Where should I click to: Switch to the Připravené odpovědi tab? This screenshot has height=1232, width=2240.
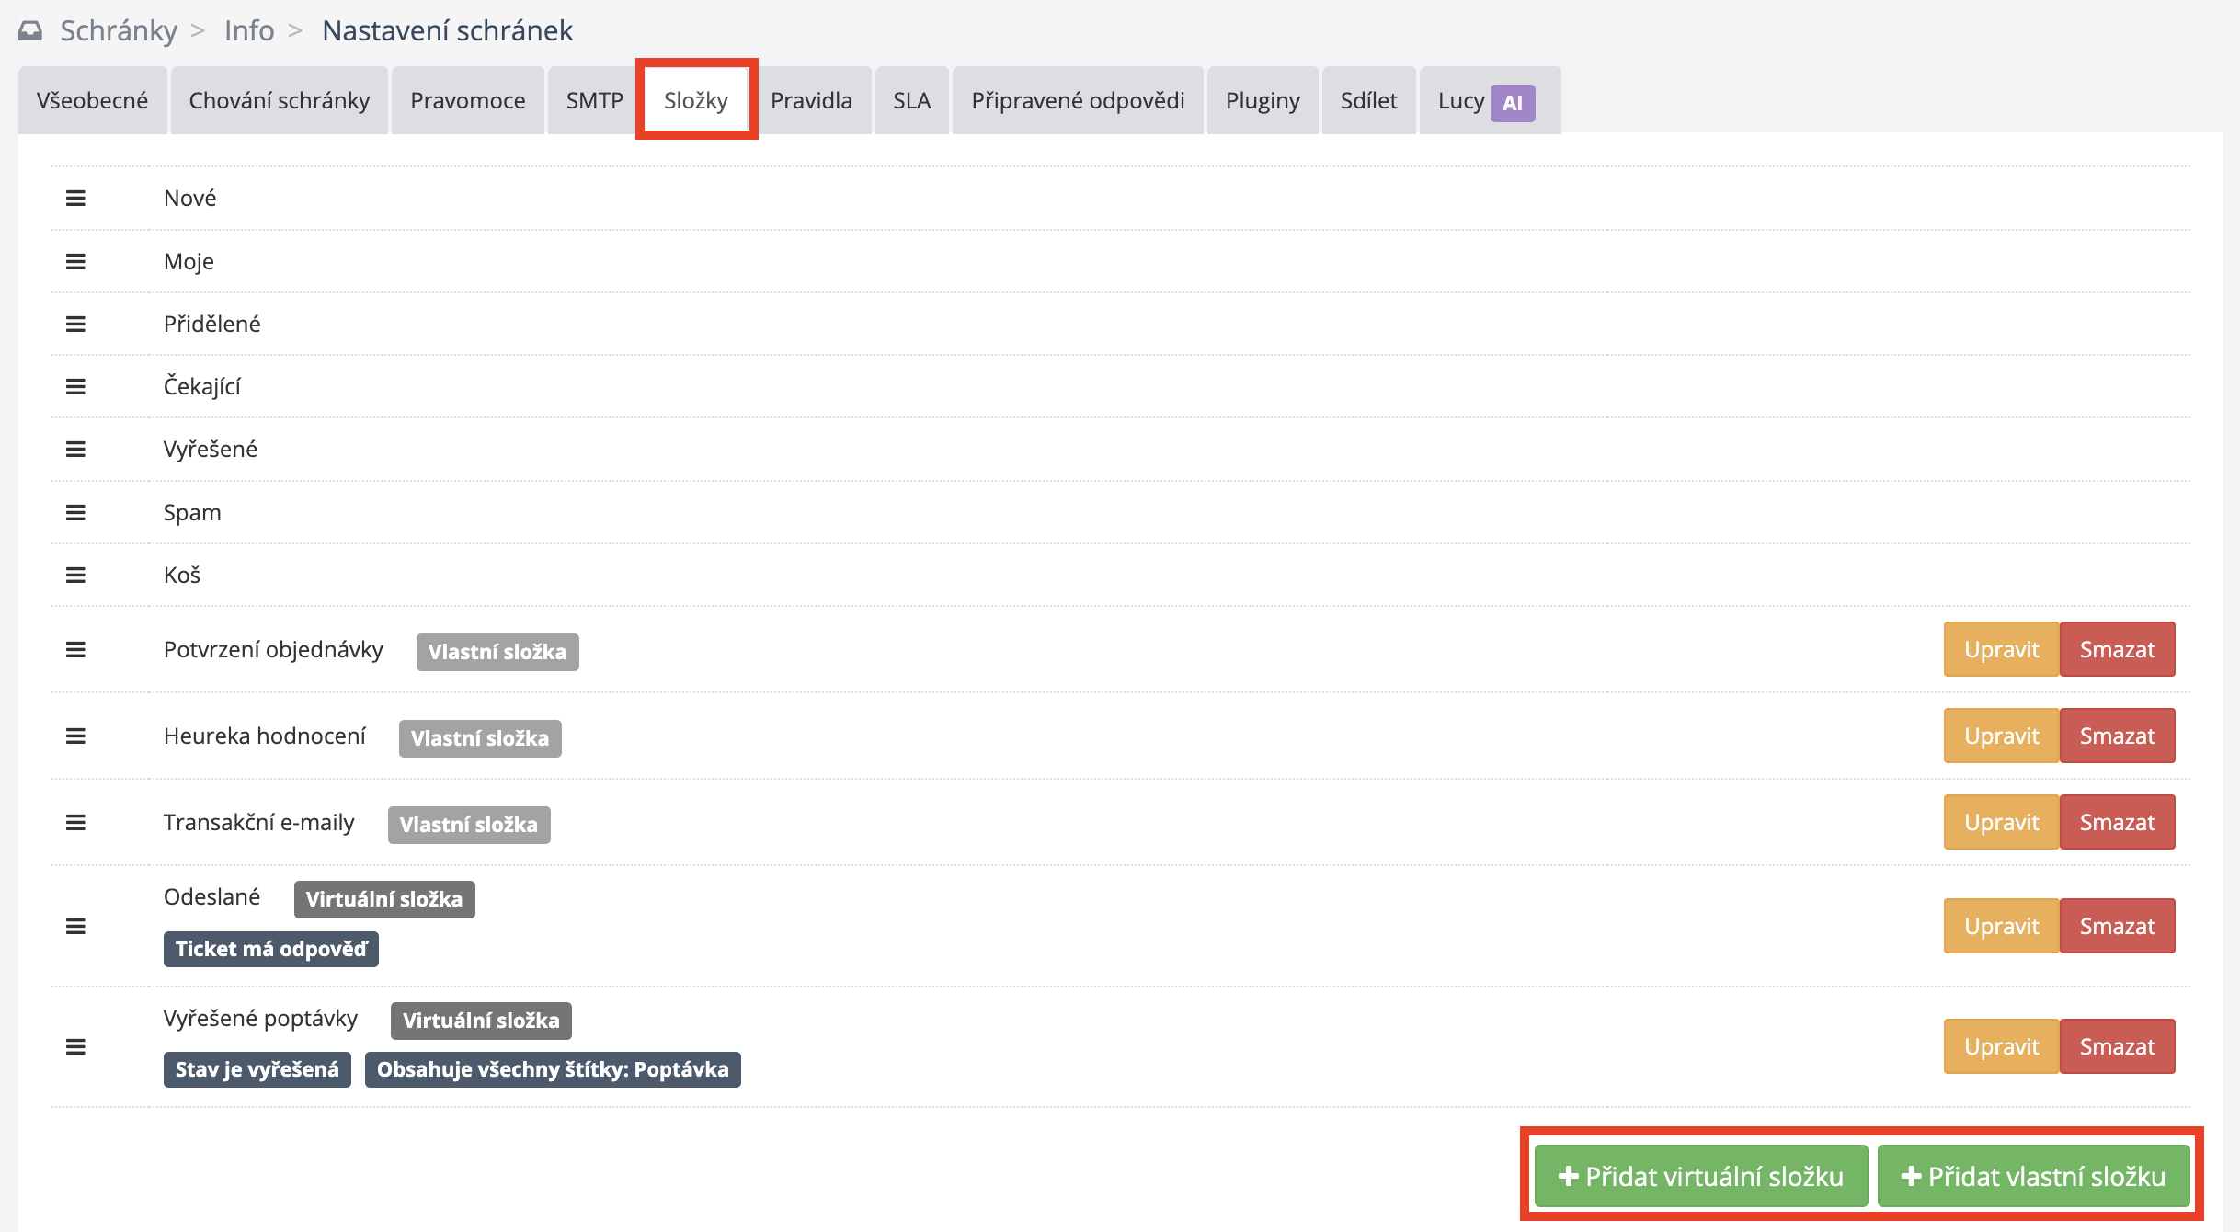click(x=1078, y=100)
